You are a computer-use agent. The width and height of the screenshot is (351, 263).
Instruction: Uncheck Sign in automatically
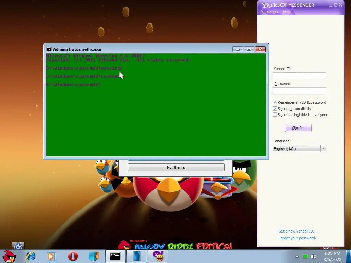pos(275,109)
